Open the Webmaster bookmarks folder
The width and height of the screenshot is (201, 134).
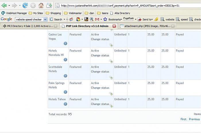click(73, 13)
